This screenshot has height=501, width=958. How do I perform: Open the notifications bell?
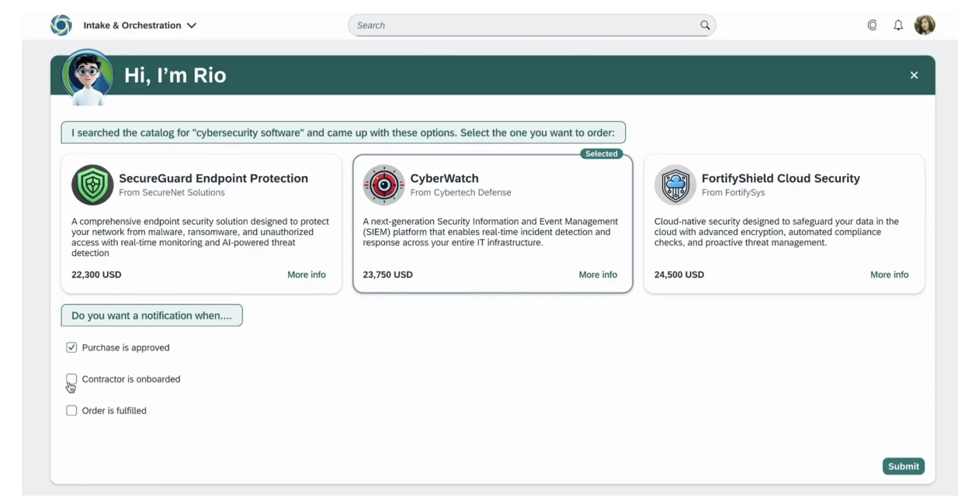click(898, 25)
